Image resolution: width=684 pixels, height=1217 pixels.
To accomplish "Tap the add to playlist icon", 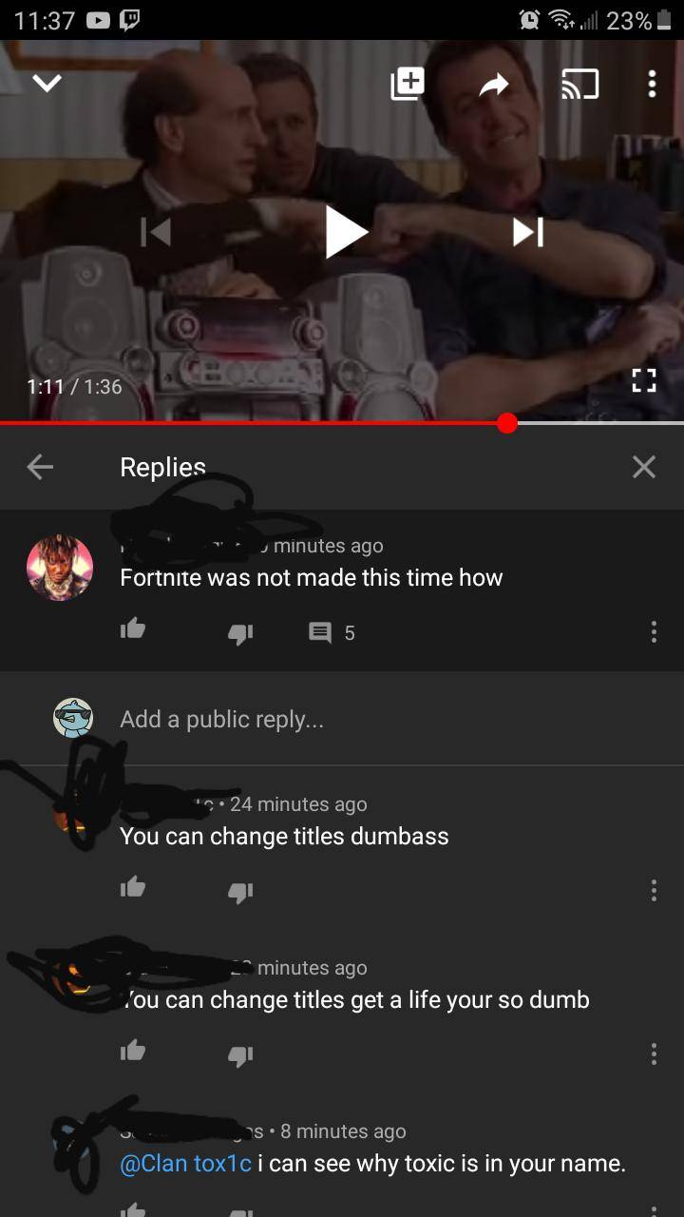I will tap(408, 85).
